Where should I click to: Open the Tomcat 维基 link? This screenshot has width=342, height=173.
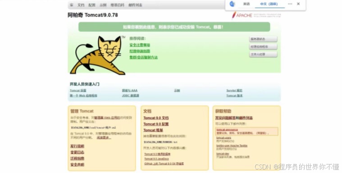pos(153,130)
